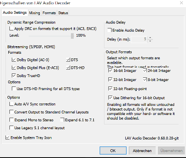186x158 pixels.
Task: Enable Expand Mono to Stereo option
Action: 11,120
